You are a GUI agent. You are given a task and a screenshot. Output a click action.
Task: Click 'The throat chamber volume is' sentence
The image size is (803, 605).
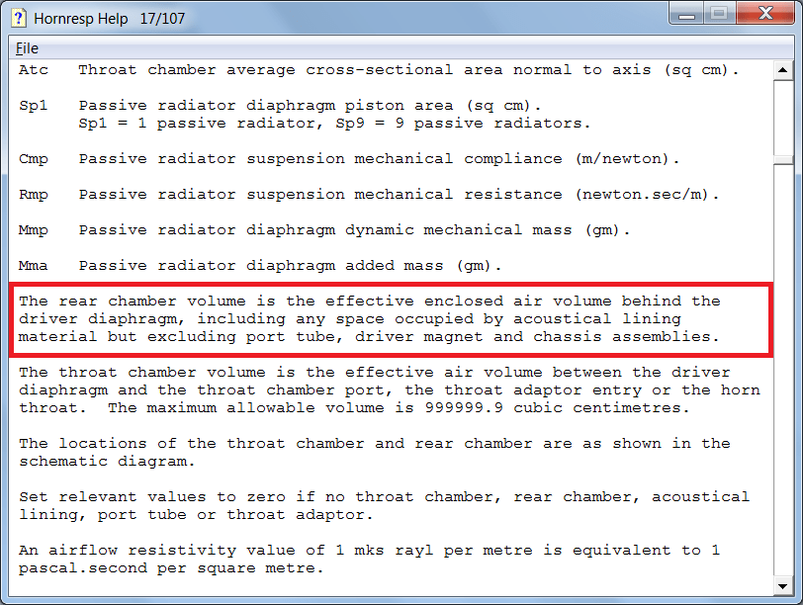(375, 372)
